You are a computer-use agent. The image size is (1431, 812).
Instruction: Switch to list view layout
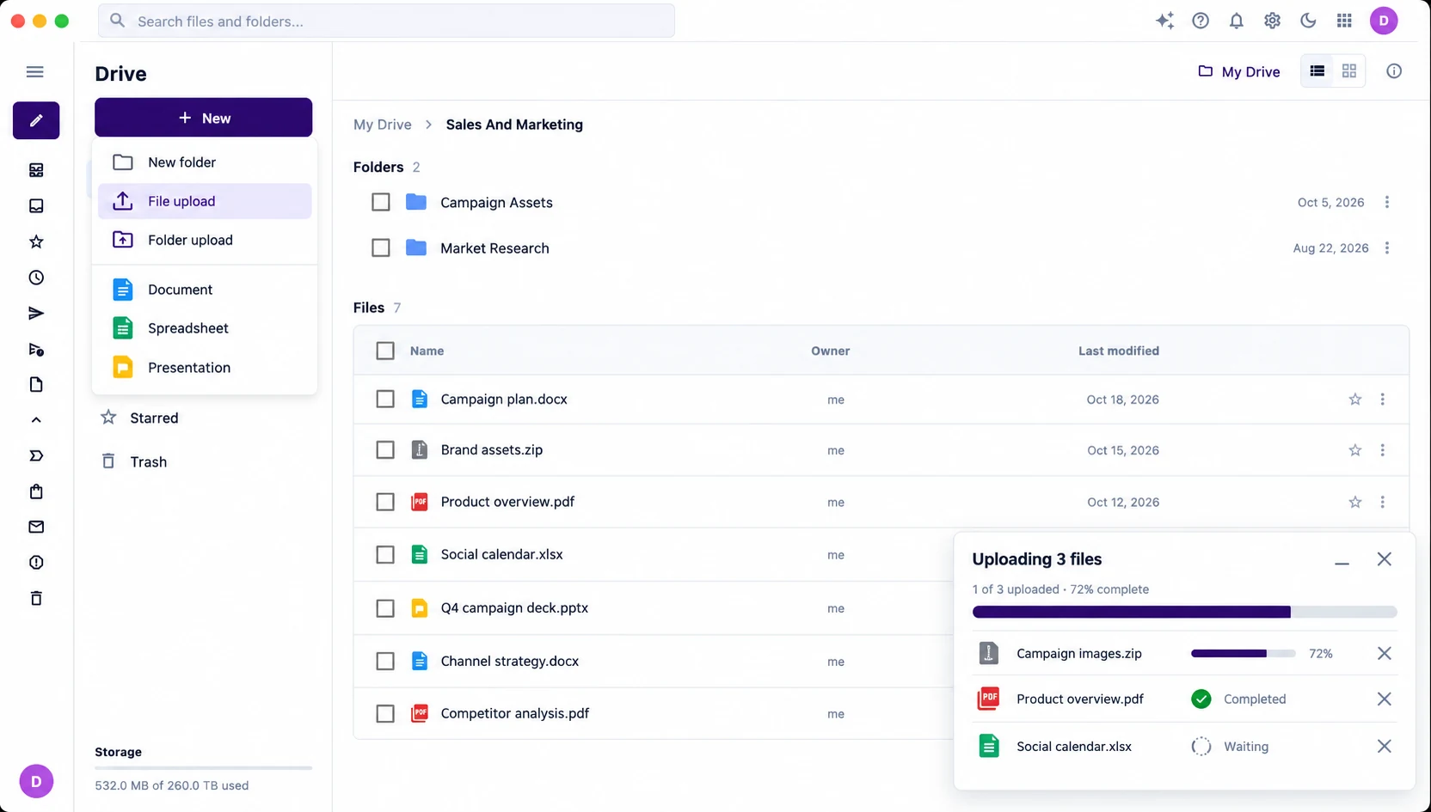click(1317, 71)
